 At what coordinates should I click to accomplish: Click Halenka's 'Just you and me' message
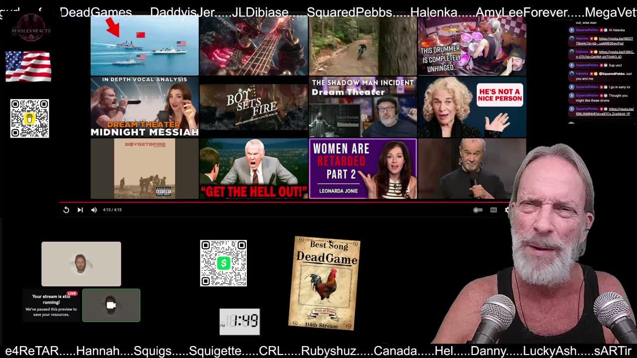coord(604,76)
